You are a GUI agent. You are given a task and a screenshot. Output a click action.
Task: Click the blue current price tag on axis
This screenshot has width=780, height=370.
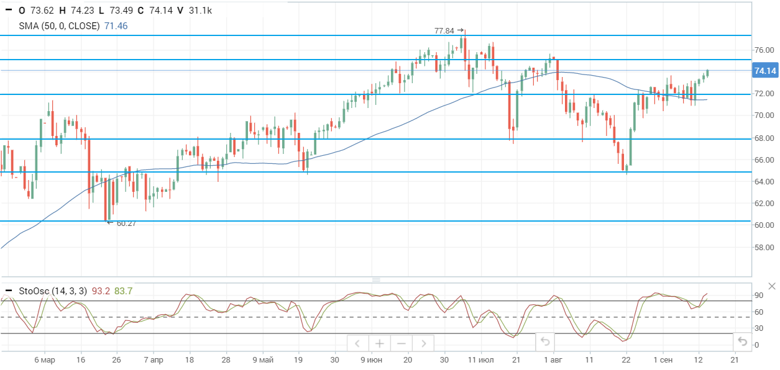tap(765, 71)
